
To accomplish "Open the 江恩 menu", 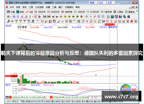I will (x=31, y=7).
